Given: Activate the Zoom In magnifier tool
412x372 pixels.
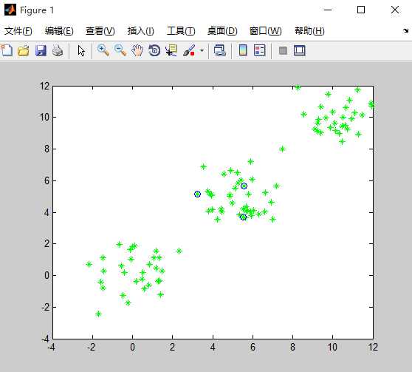Looking at the screenshot, I should [103, 50].
